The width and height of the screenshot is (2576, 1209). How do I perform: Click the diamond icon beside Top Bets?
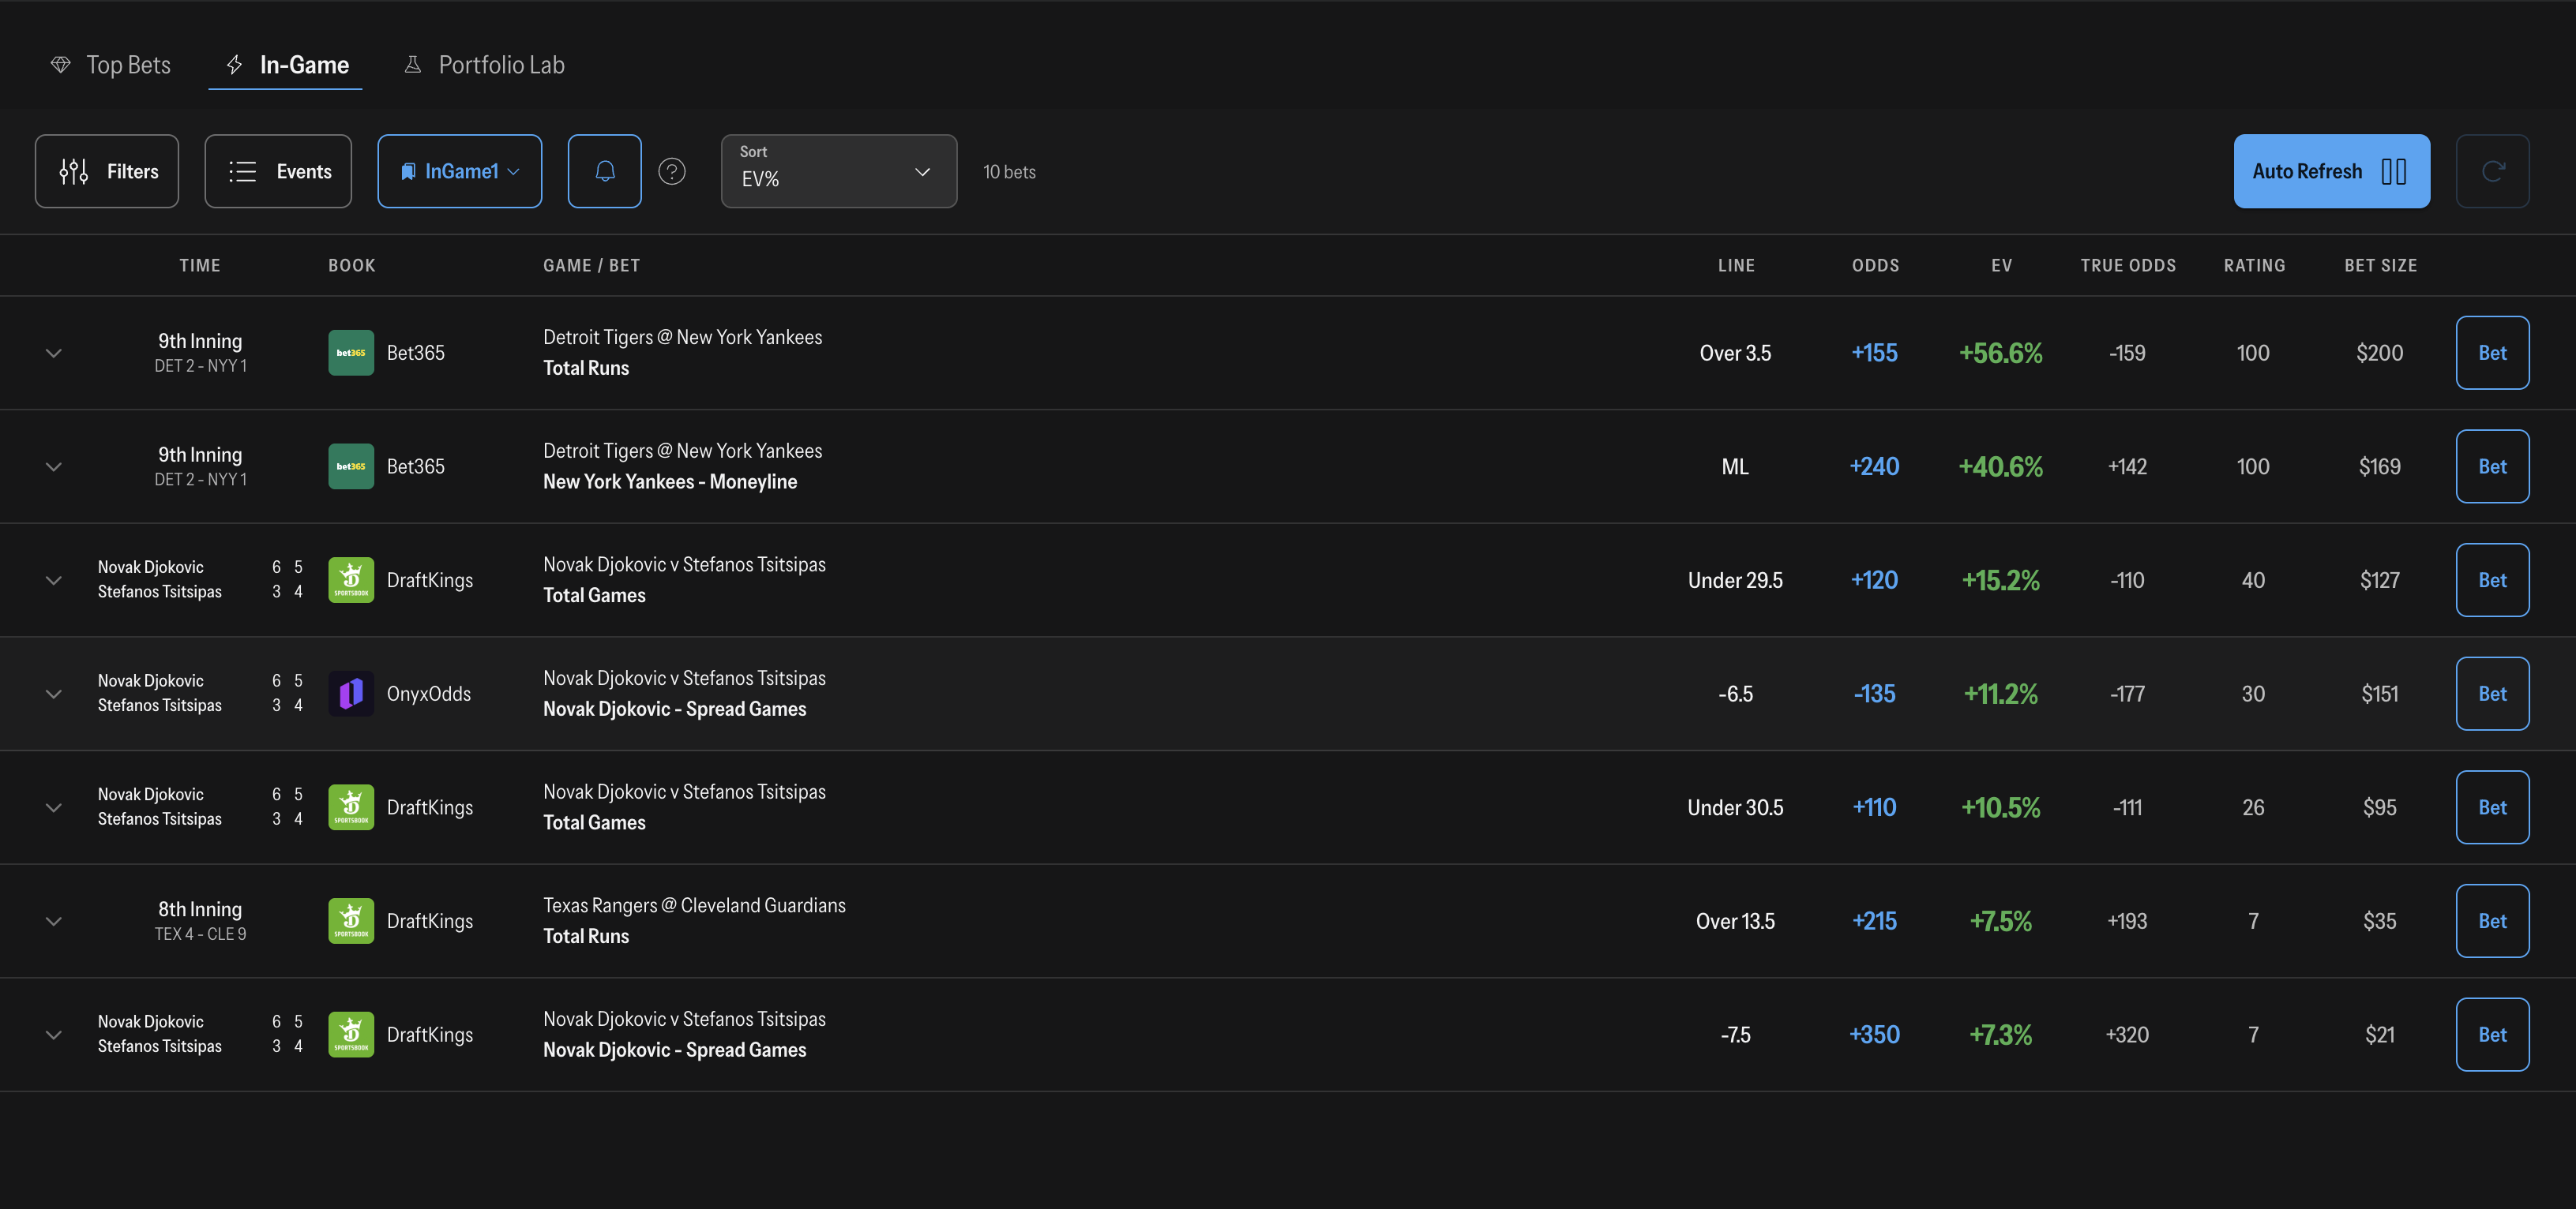point(61,65)
